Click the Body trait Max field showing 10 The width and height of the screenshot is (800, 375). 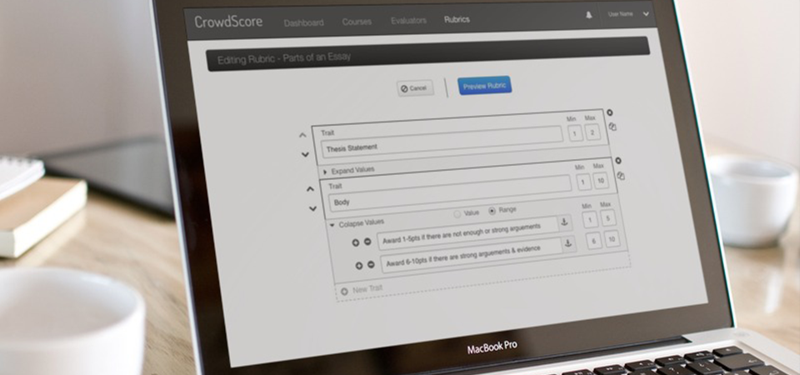coord(601,181)
